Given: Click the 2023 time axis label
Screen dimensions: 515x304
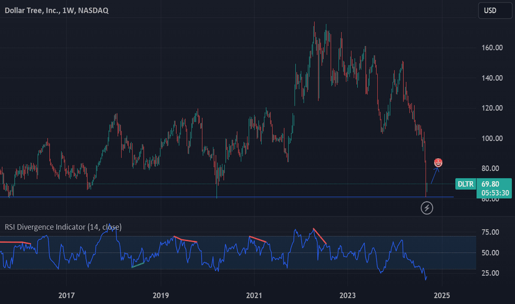Looking at the screenshot, I should [348, 296].
